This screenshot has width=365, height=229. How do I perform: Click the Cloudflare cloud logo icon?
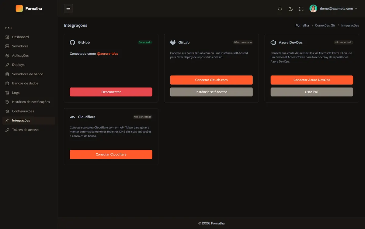72,117
